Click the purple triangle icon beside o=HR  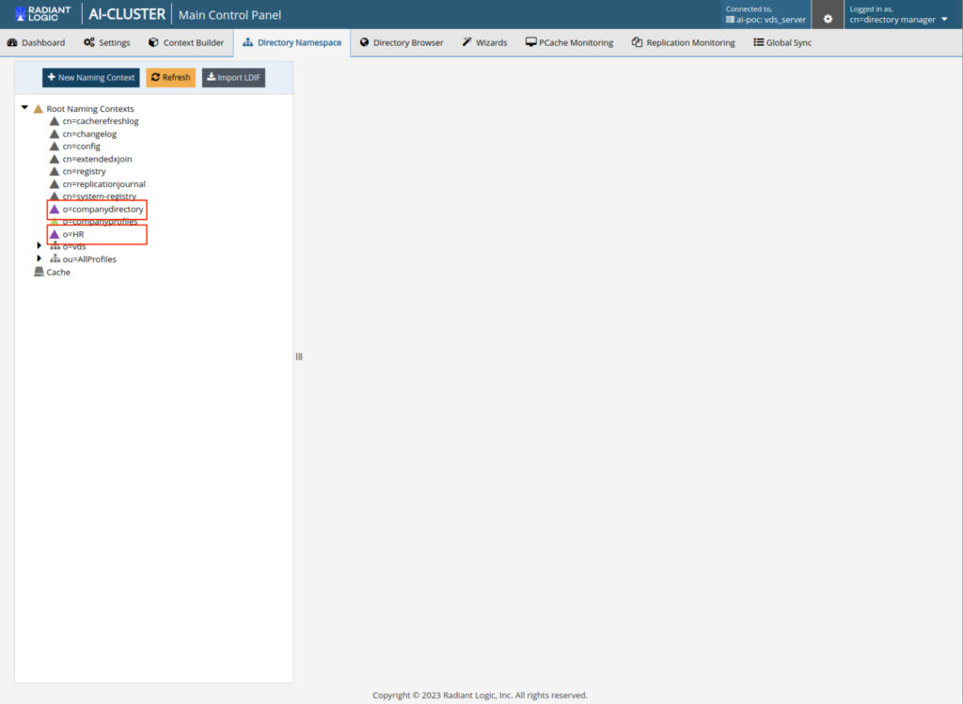click(x=55, y=234)
